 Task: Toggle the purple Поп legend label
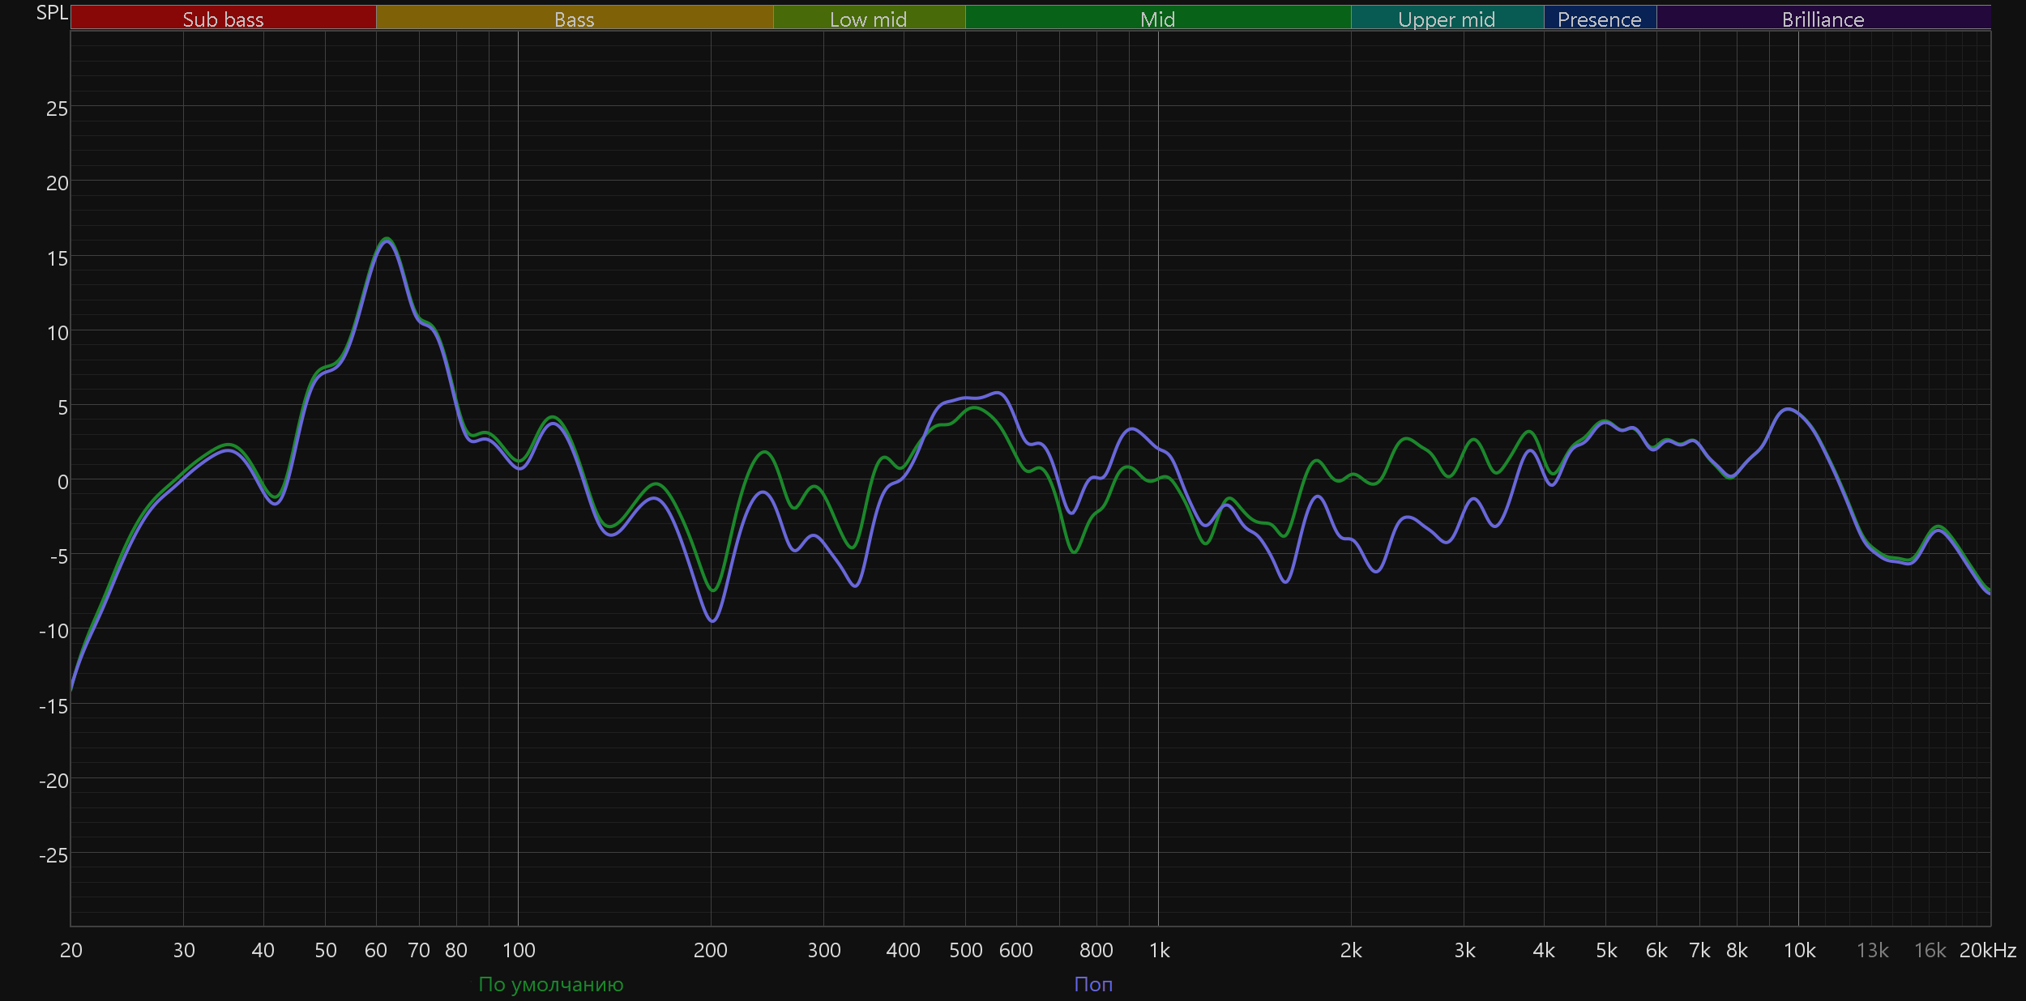coord(1093,984)
